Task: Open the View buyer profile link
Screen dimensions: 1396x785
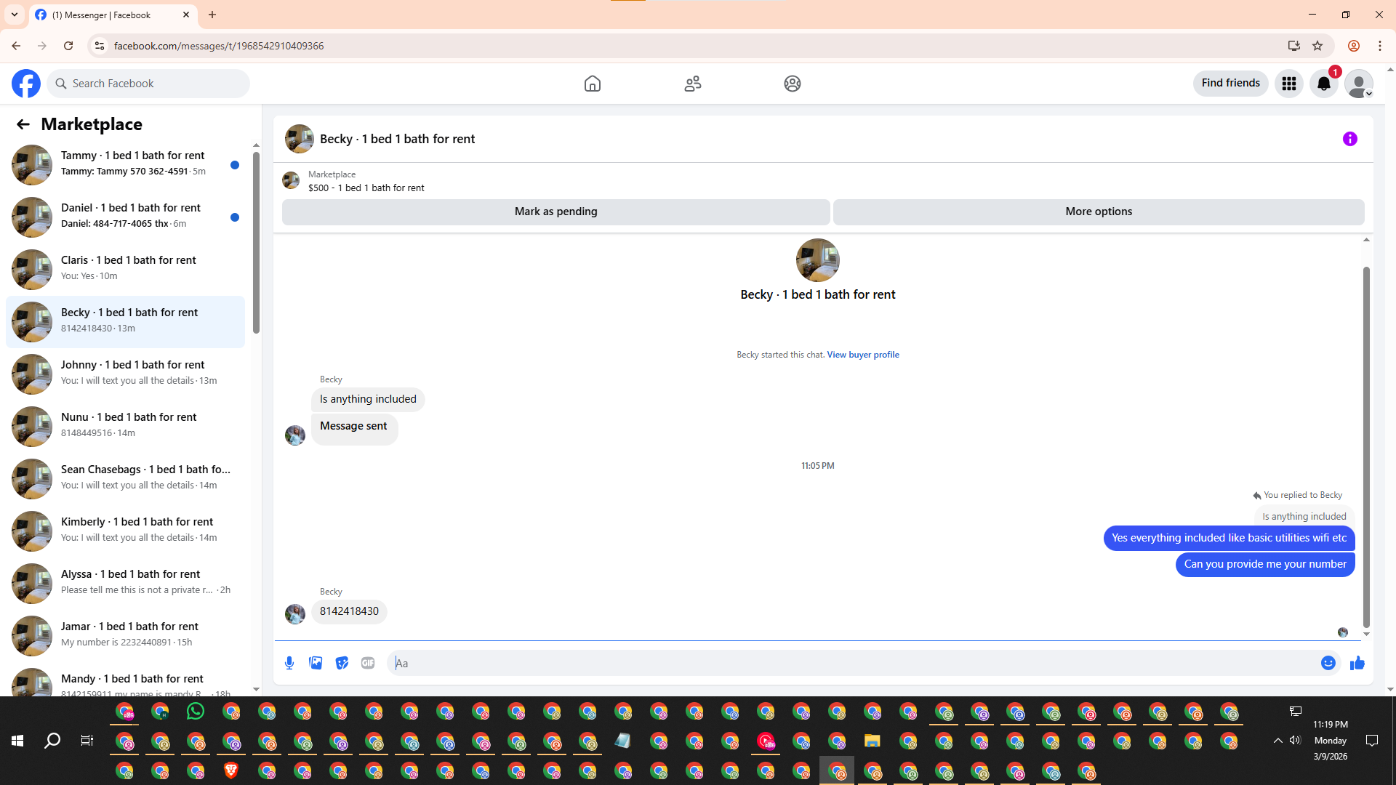Action: coord(862,355)
